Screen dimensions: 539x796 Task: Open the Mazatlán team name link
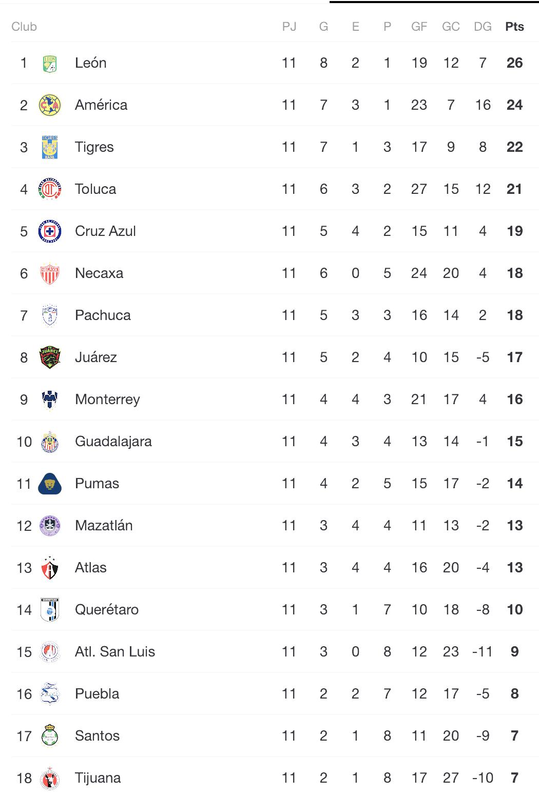pos(104,526)
